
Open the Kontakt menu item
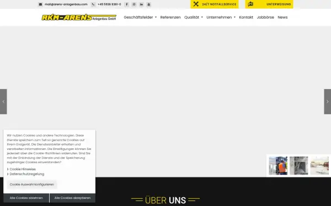click(246, 17)
